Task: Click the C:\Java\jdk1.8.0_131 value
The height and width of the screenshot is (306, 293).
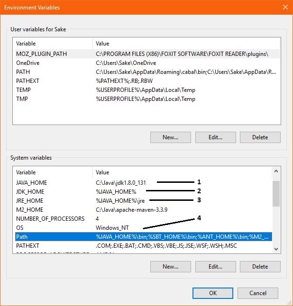Action: point(121,183)
